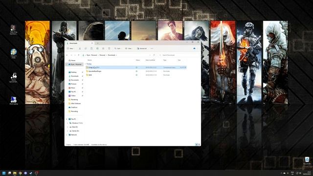The width and height of the screenshot is (313, 176).
Task: Open Games (E:) drive in navigation tree
Action: point(74,131)
